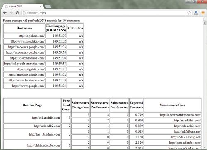The height and width of the screenshot is (150, 207).
Task: Click the expected connects value 2.320
Action: tap(136, 143)
